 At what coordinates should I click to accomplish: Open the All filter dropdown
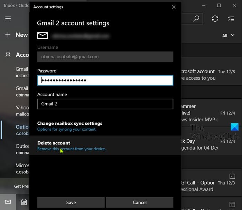(x=228, y=36)
